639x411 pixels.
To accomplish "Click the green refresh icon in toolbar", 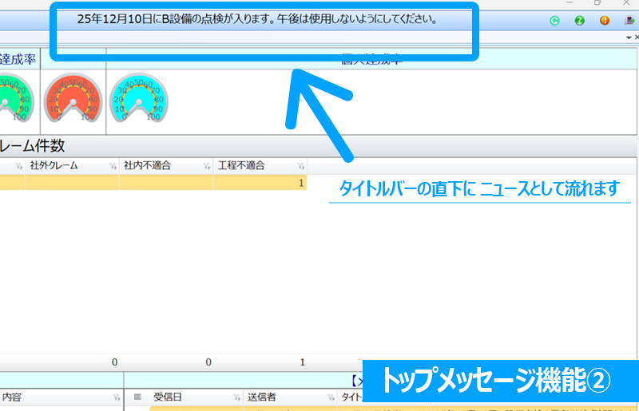I will (554, 22).
